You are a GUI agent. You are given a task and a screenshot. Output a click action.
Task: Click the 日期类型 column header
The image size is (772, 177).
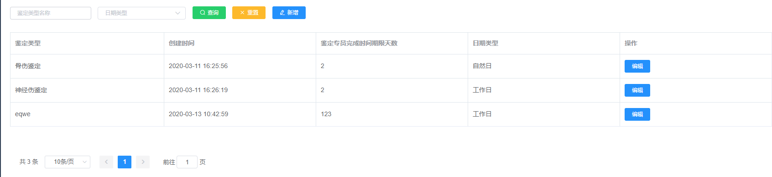click(x=485, y=43)
